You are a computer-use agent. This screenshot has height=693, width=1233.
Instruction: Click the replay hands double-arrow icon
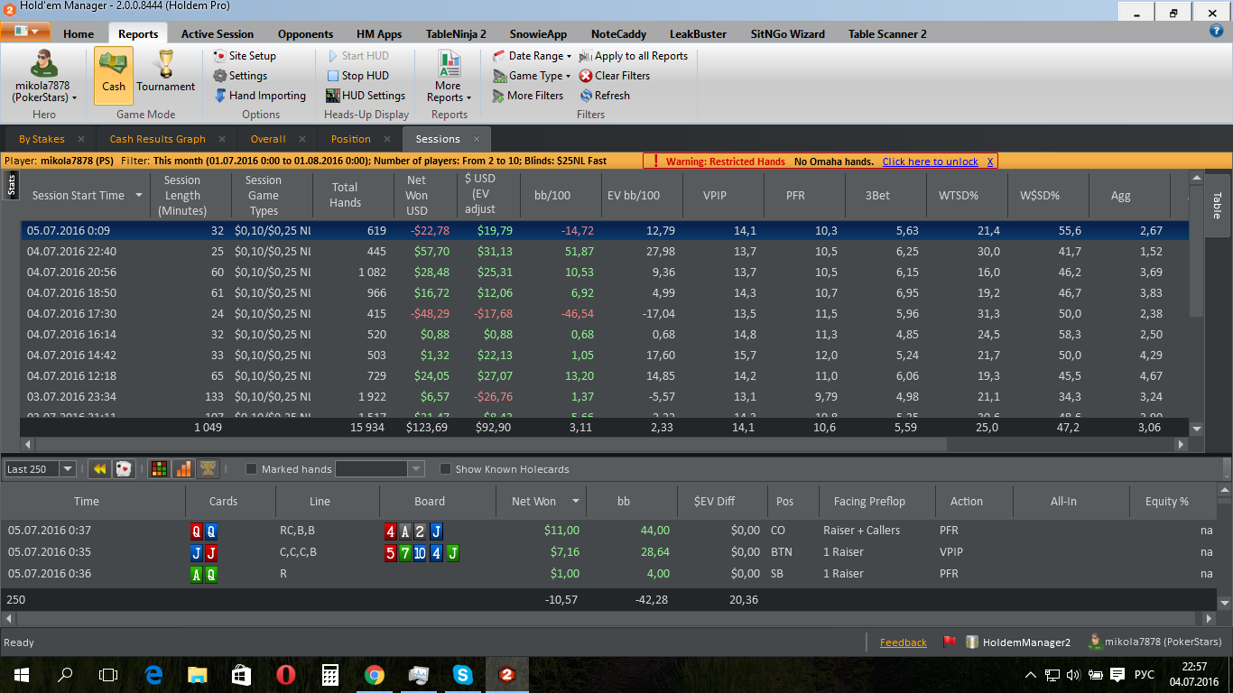coord(99,469)
